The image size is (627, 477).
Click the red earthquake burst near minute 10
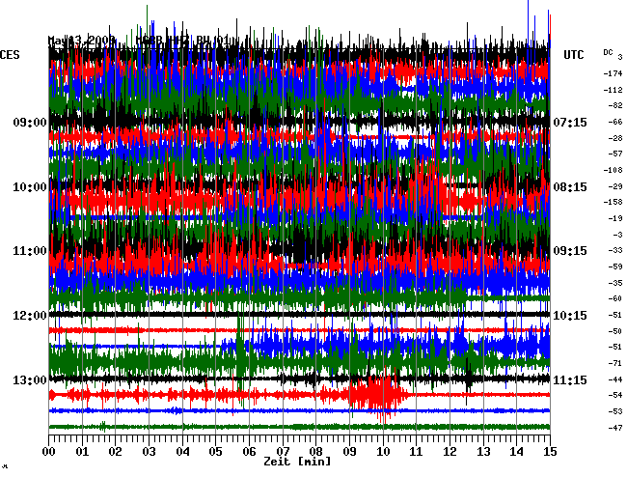pyautogui.click(x=378, y=395)
